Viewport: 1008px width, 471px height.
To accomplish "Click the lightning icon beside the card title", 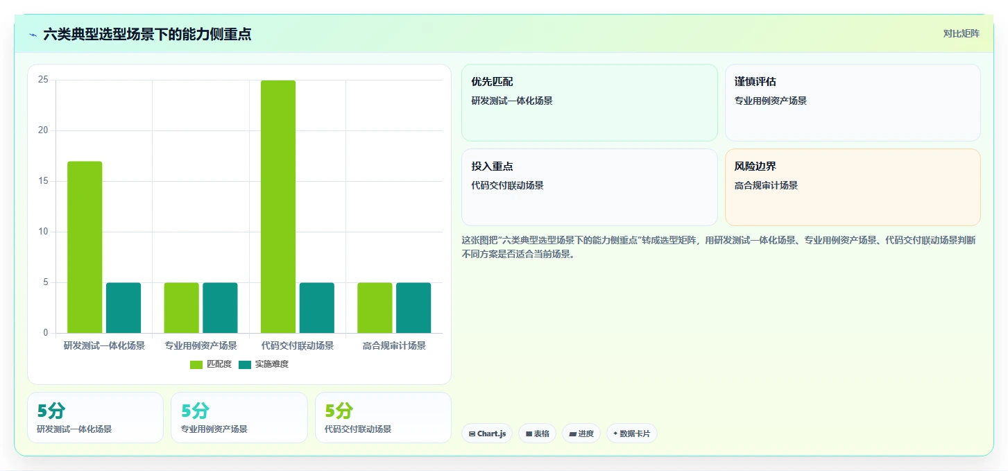I will (x=33, y=34).
